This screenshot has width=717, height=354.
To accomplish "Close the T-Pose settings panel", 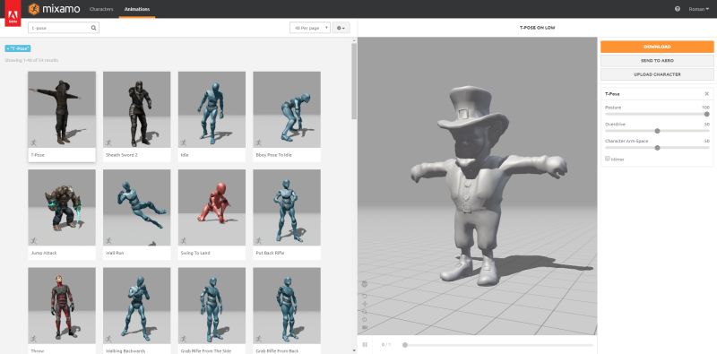I will (x=706, y=94).
